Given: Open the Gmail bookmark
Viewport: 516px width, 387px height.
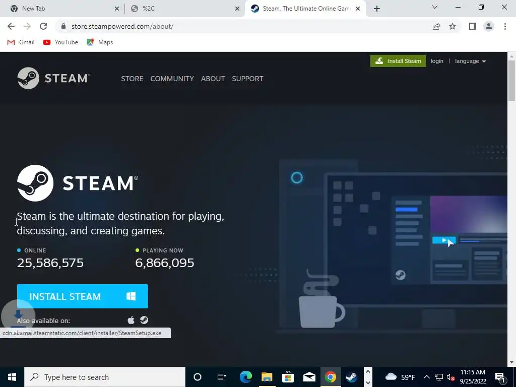Looking at the screenshot, I should tap(21, 42).
